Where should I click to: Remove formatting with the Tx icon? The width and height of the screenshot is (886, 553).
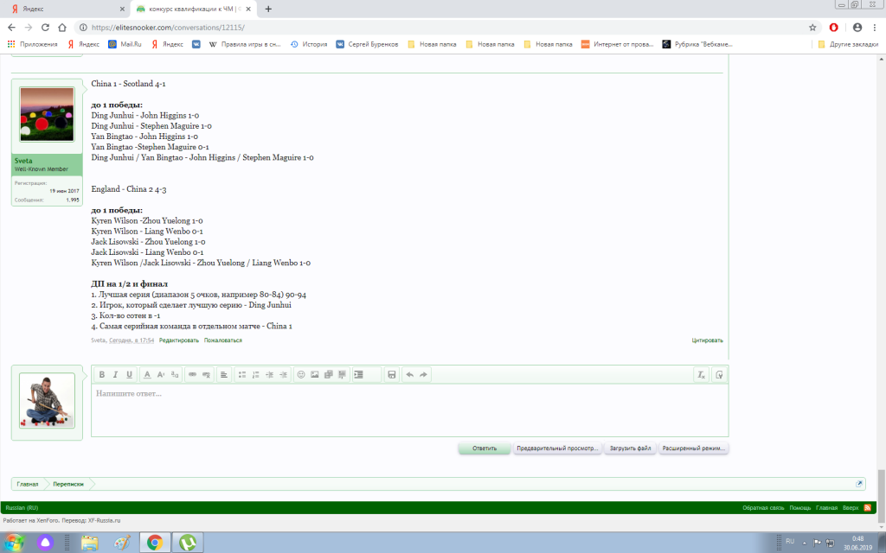click(x=702, y=374)
